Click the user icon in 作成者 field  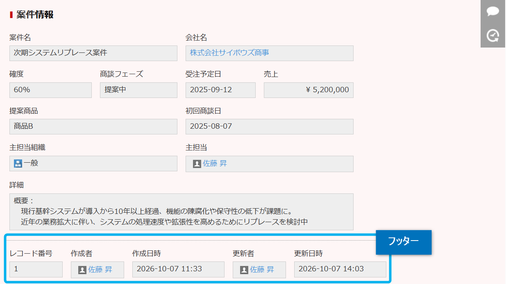[x=82, y=270]
